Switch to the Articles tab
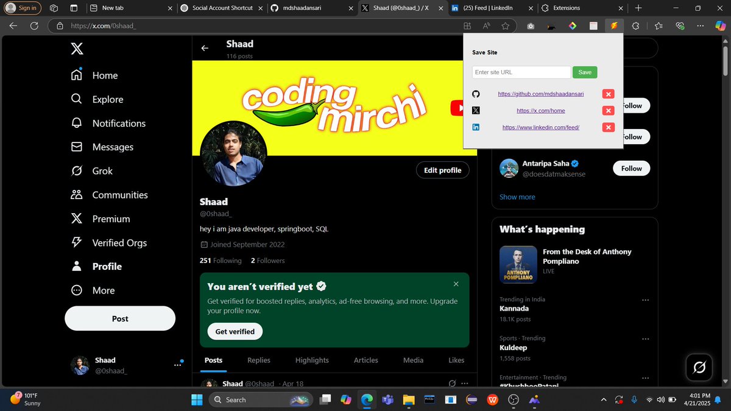 (x=365, y=360)
